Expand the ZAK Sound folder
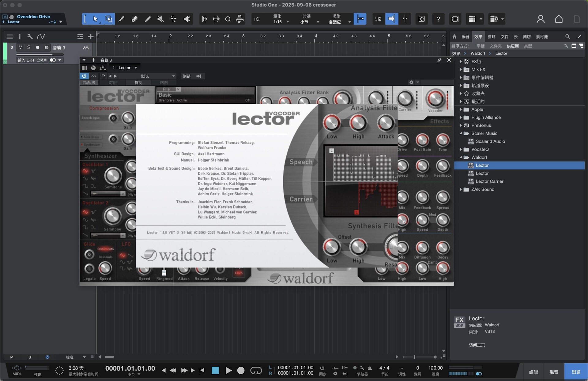Screen dimensions: 588x381 click(461, 189)
